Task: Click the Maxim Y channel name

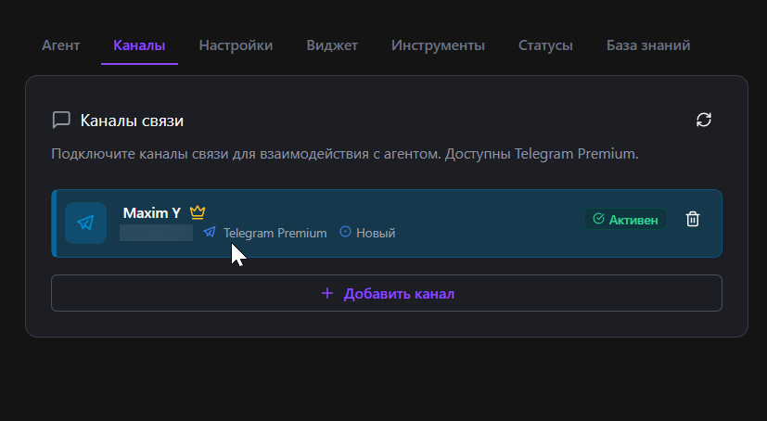Action: [152, 212]
